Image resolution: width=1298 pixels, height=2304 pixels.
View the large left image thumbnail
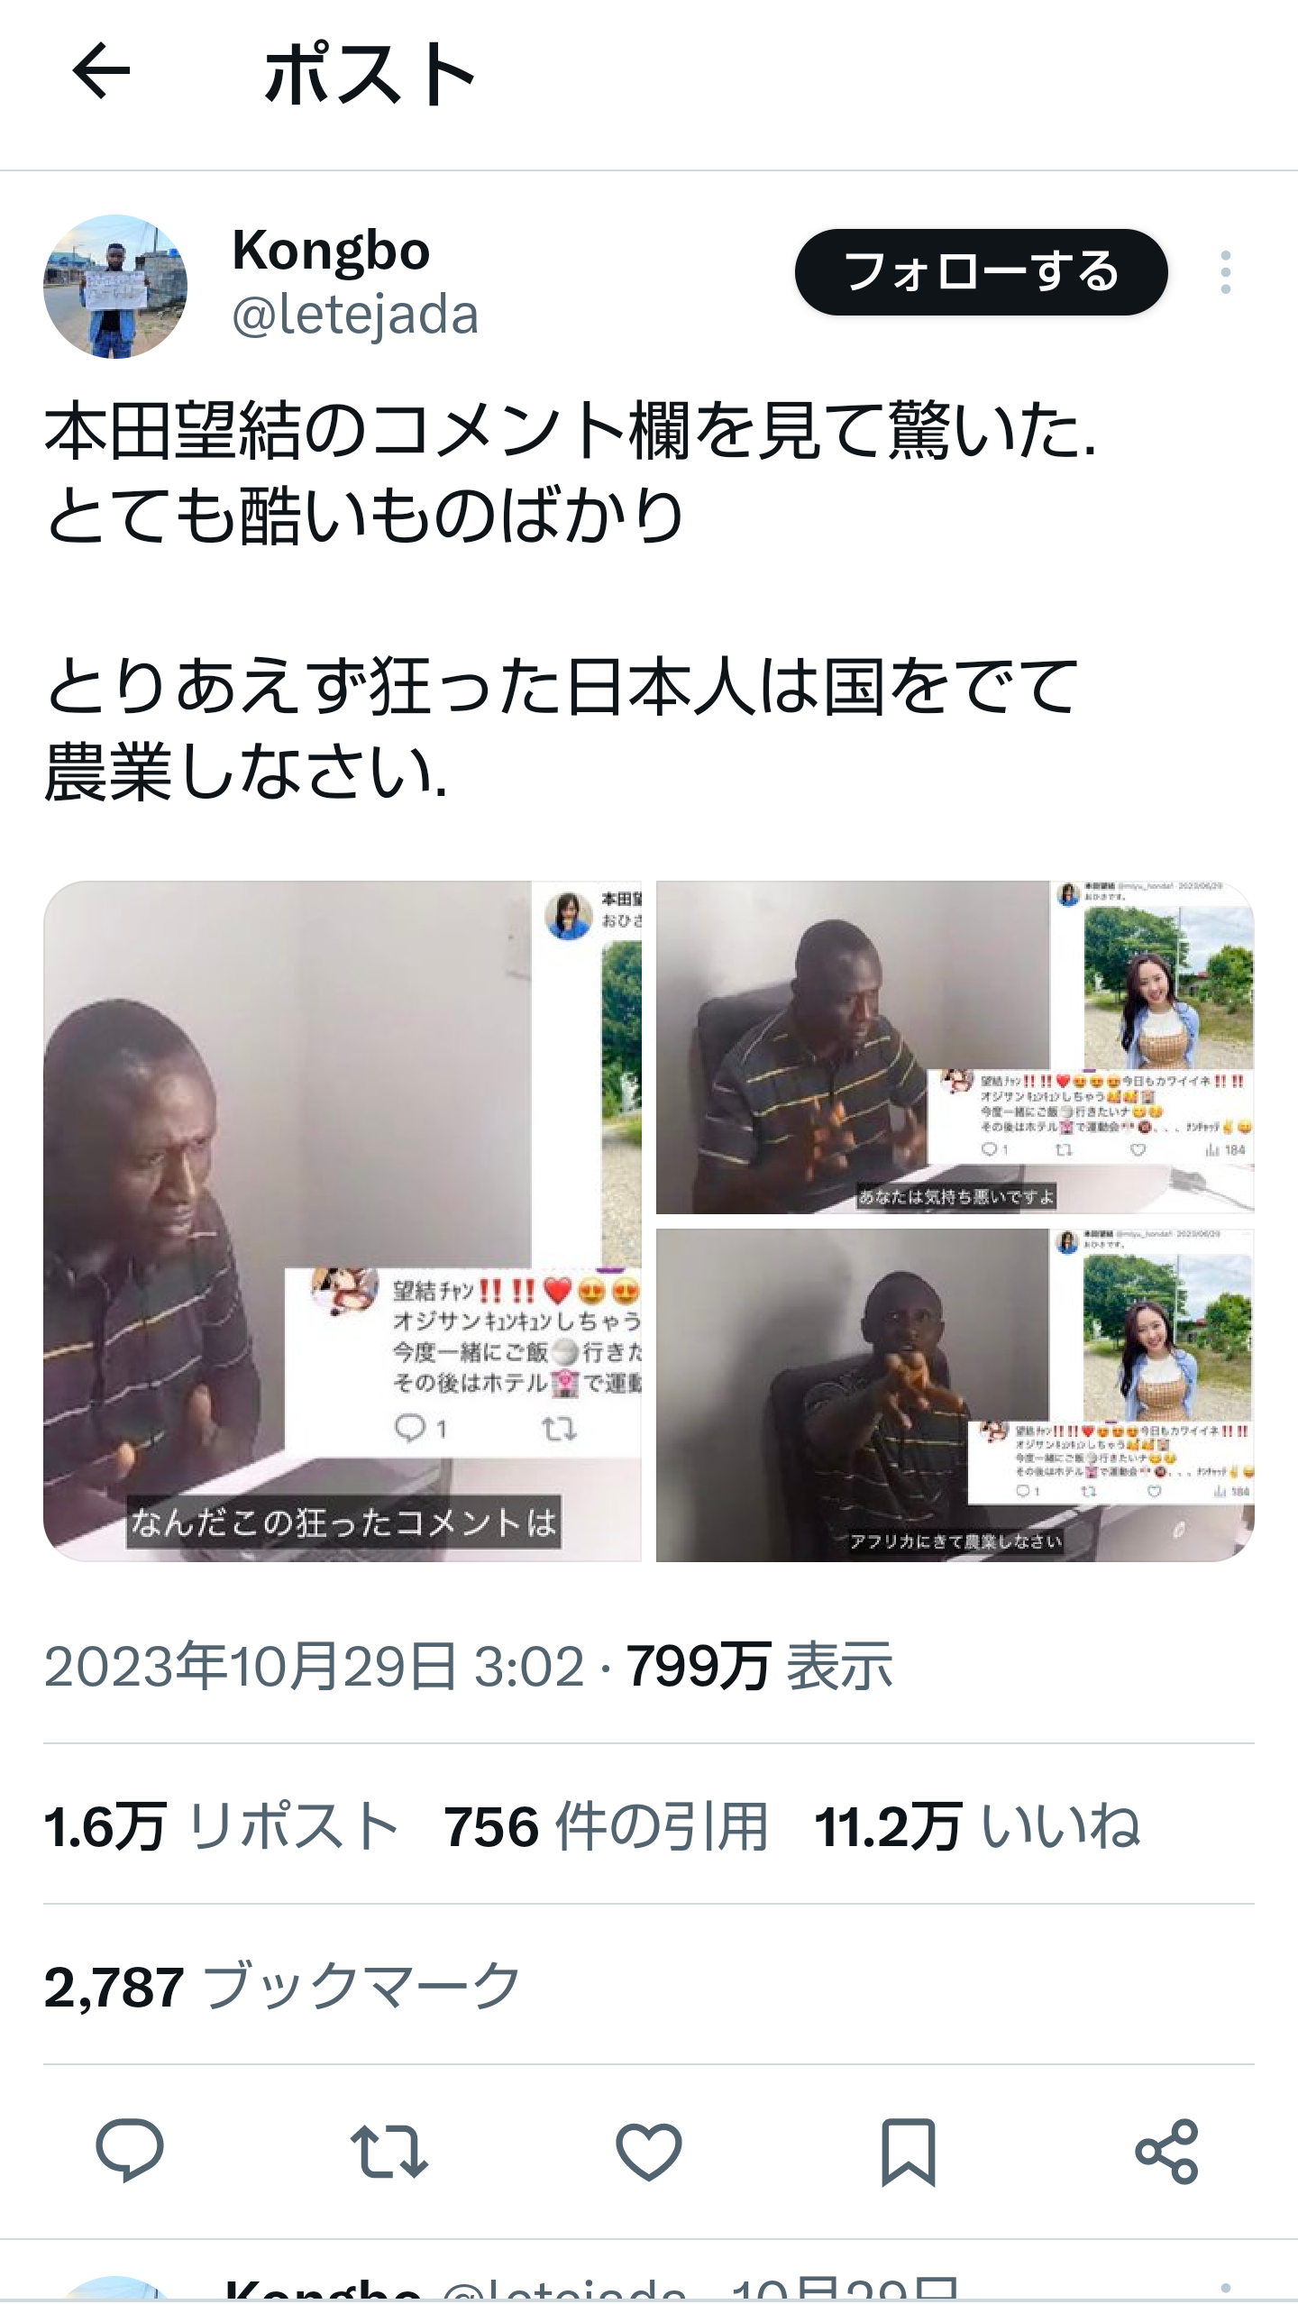pos(343,1221)
